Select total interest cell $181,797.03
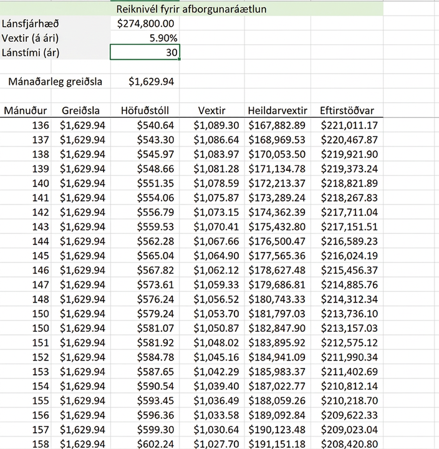 pyautogui.click(x=277, y=314)
